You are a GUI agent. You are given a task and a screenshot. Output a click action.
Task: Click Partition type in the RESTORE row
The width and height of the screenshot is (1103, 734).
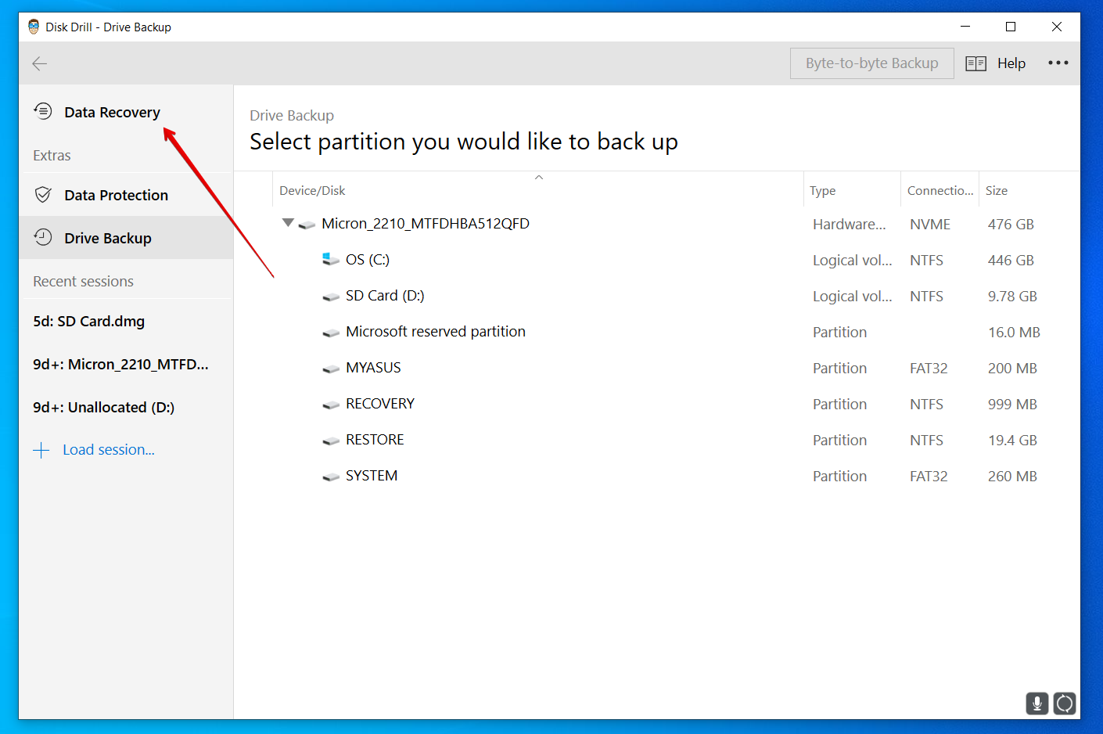(x=839, y=441)
